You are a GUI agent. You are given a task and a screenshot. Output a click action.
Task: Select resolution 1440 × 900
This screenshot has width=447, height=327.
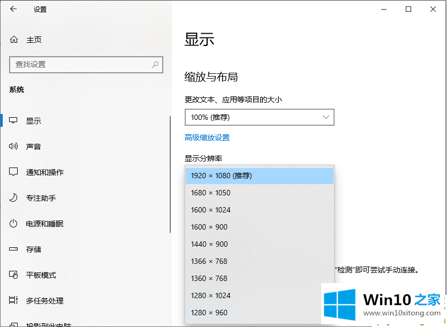pyautogui.click(x=260, y=244)
